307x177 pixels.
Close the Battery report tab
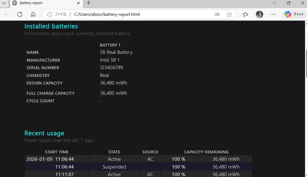click(78, 3)
